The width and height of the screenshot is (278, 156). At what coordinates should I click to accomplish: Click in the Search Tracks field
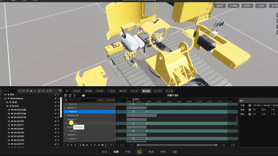point(80,100)
